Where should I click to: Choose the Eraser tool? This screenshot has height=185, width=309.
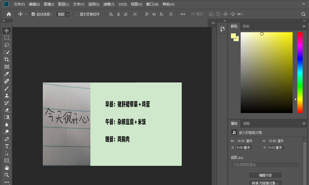click(7, 110)
